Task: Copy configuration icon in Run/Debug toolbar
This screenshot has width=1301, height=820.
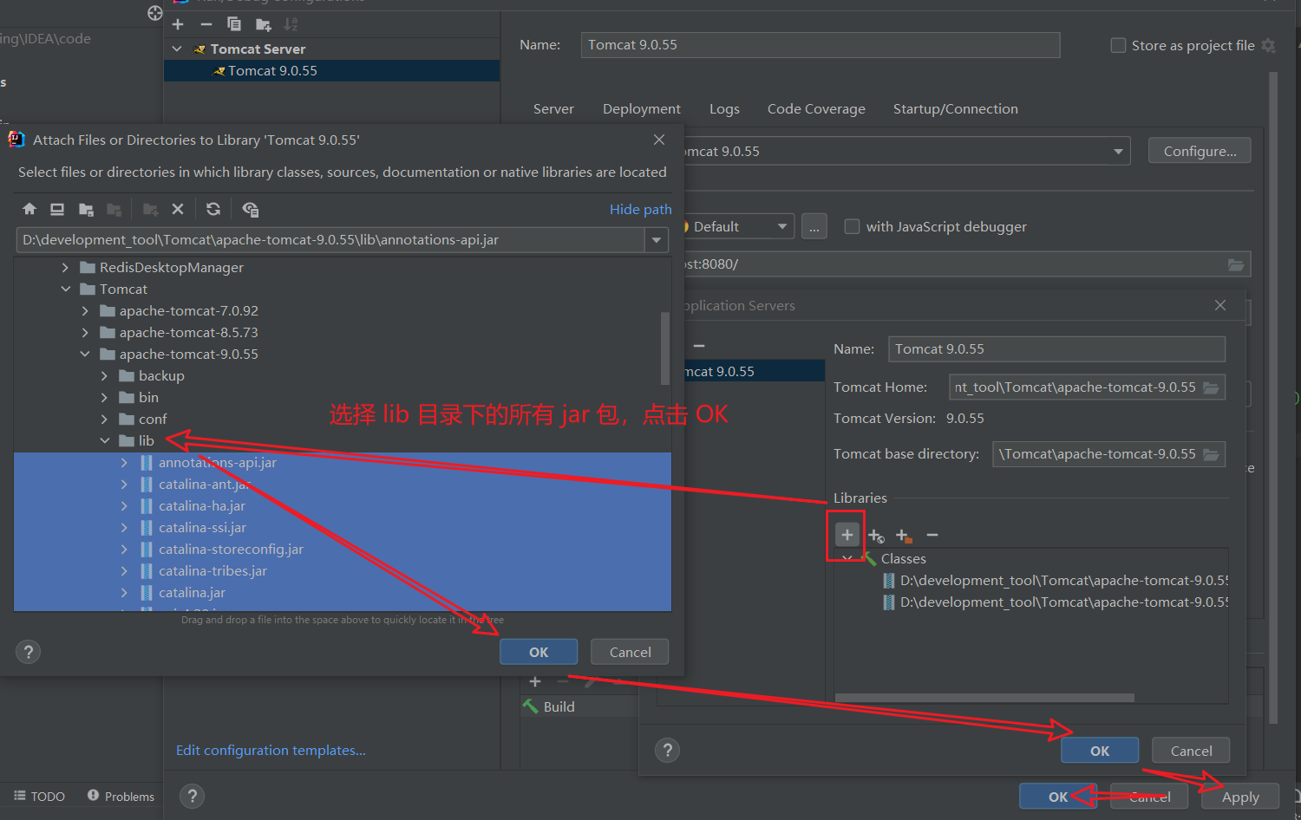Action: tap(234, 24)
